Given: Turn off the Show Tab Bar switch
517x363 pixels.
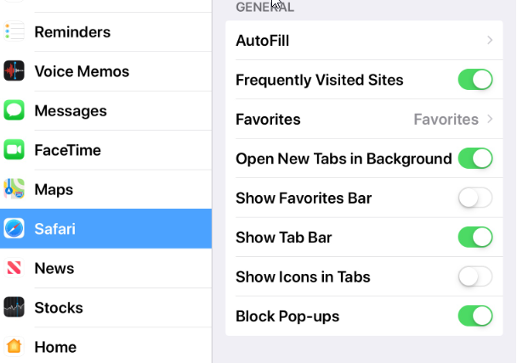Looking at the screenshot, I should pos(475,237).
